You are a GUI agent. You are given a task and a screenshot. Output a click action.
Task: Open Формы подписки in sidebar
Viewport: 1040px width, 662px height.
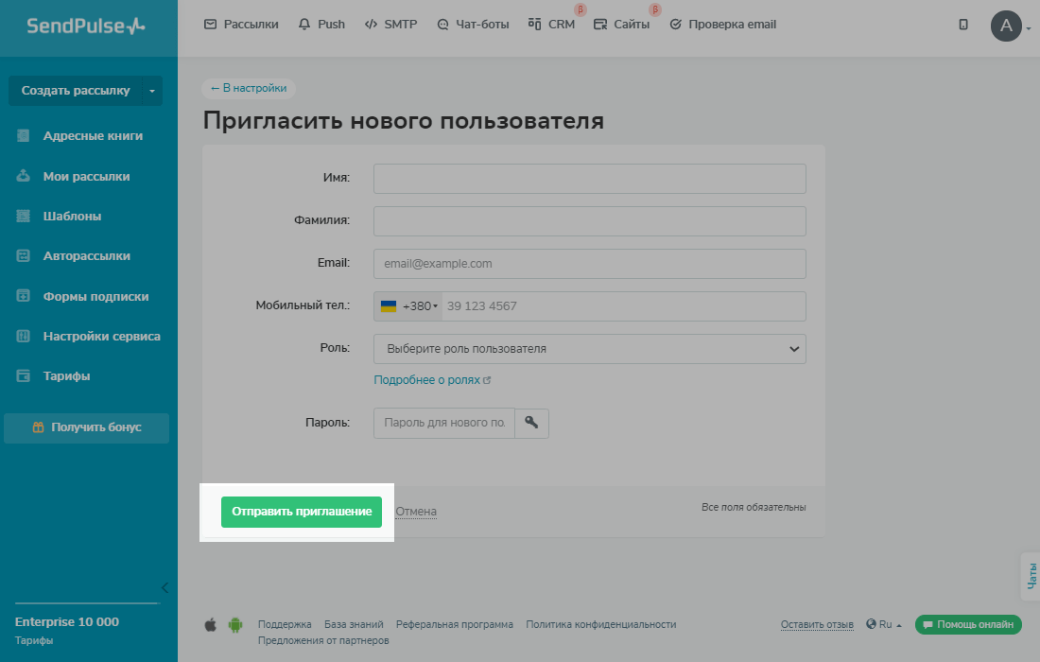coord(96,297)
